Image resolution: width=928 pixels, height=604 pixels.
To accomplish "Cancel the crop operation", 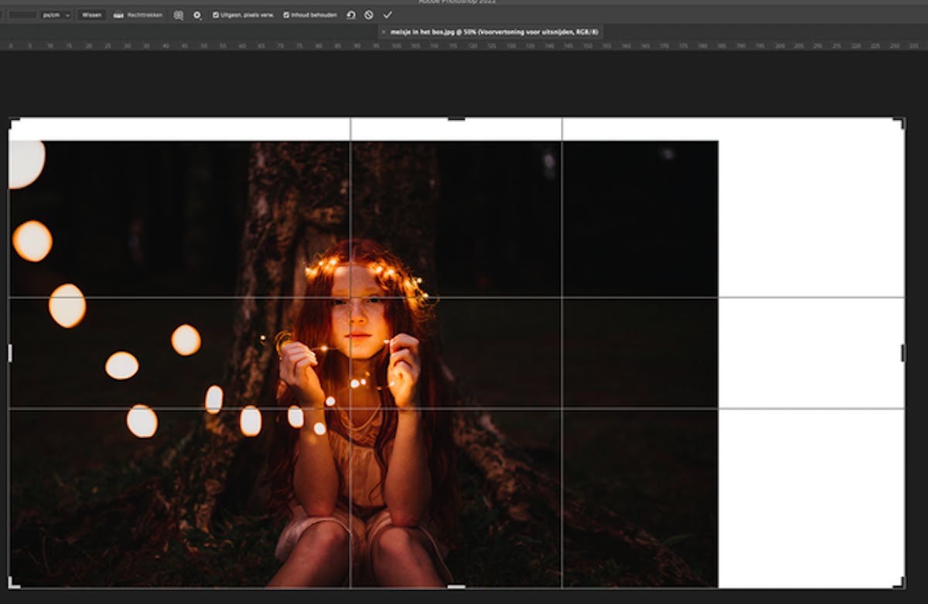I will pyautogui.click(x=369, y=15).
